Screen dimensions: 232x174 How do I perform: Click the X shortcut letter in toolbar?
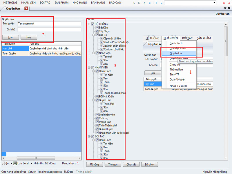pos(144,3)
